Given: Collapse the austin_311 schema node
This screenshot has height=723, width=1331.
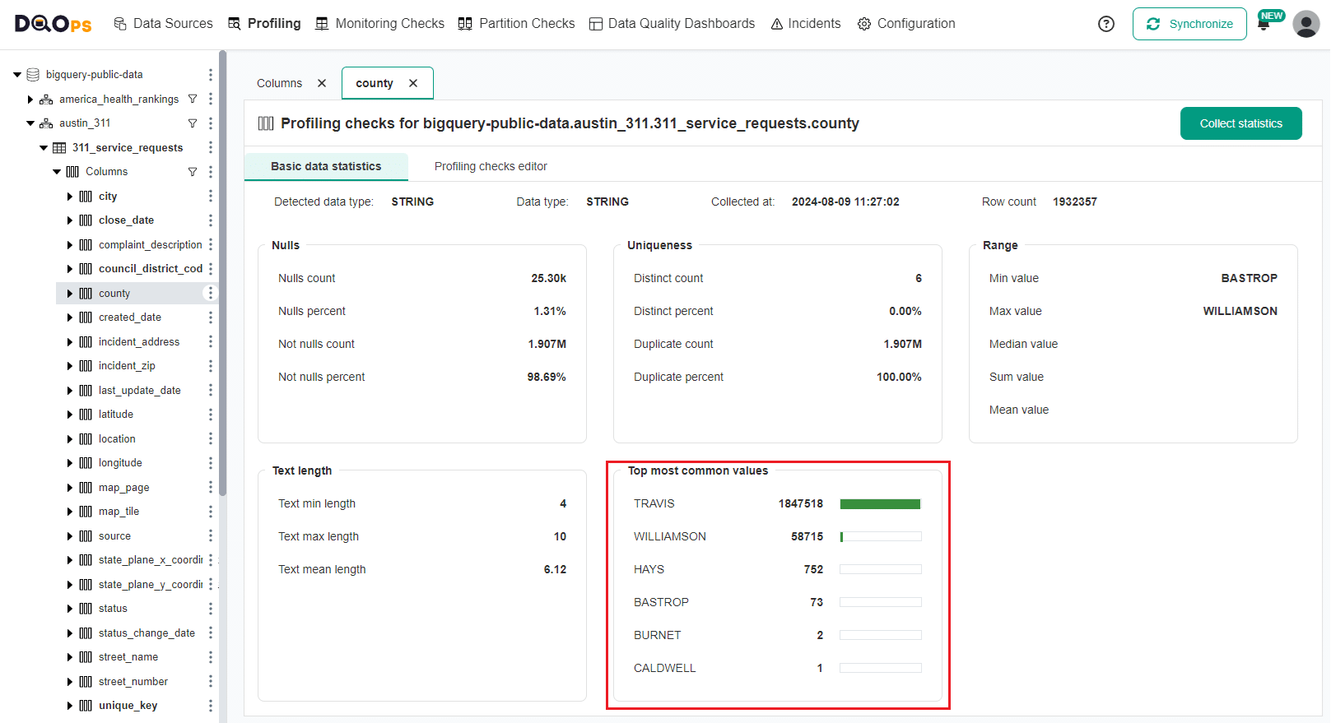Looking at the screenshot, I should pyautogui.click(x=30, y=123).
